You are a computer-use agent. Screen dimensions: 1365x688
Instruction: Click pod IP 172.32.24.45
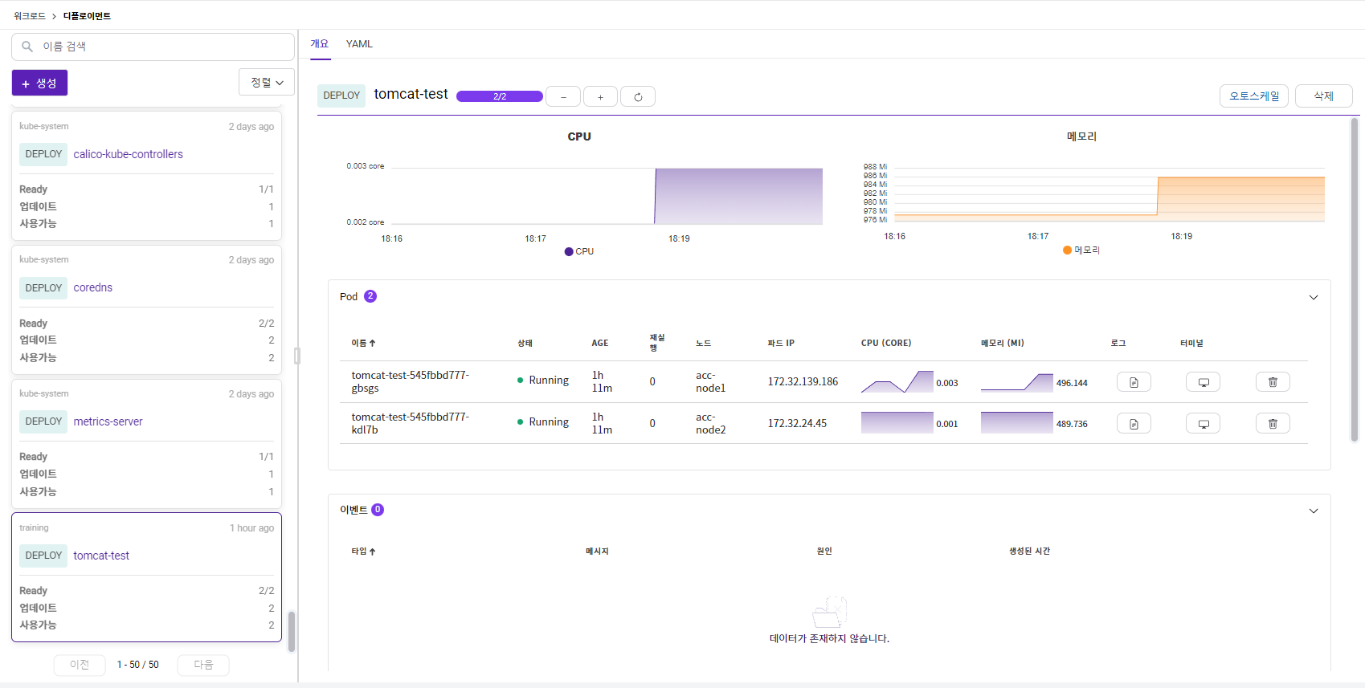(797, 424)
